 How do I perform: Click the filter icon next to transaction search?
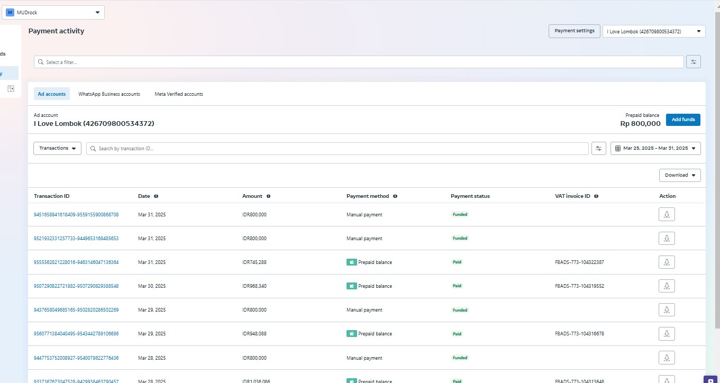[598, 149]
